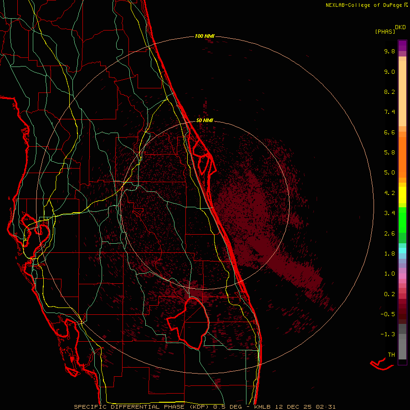
Task: Click the -0.5 scale value
Action: [x=388, y=314]
